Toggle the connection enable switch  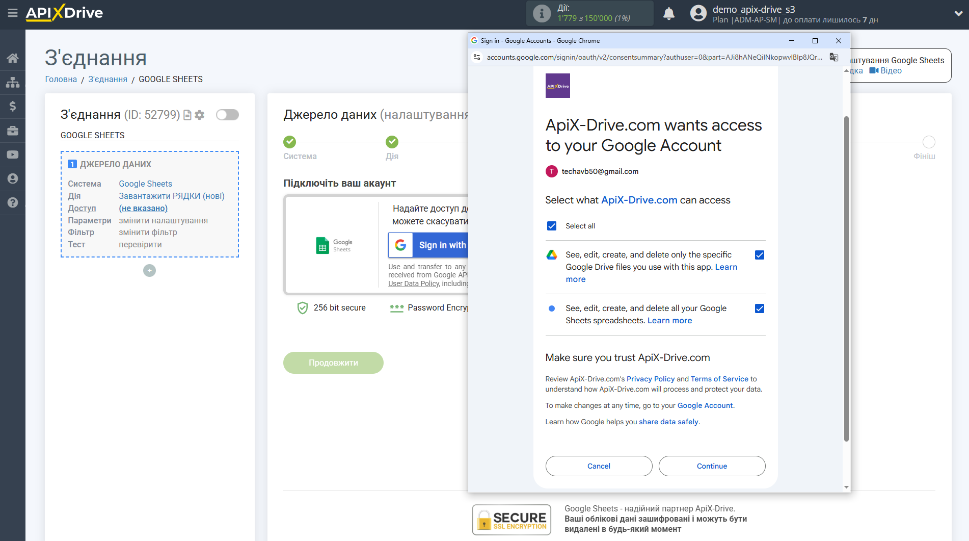point(227,115)
